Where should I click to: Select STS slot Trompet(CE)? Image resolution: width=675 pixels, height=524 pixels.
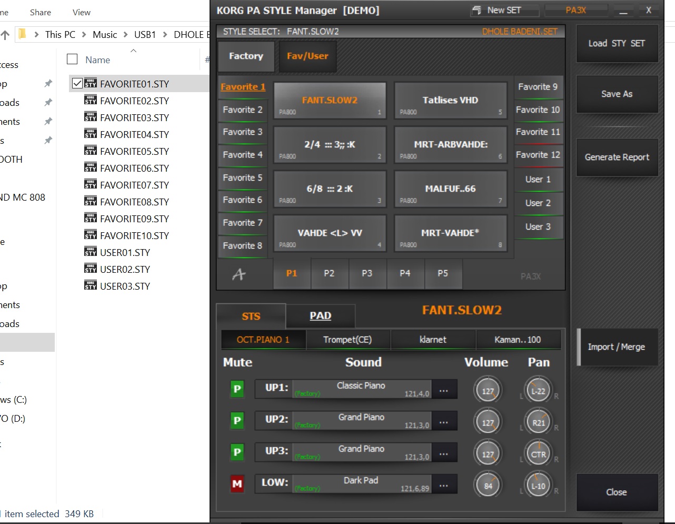[348, 340]
